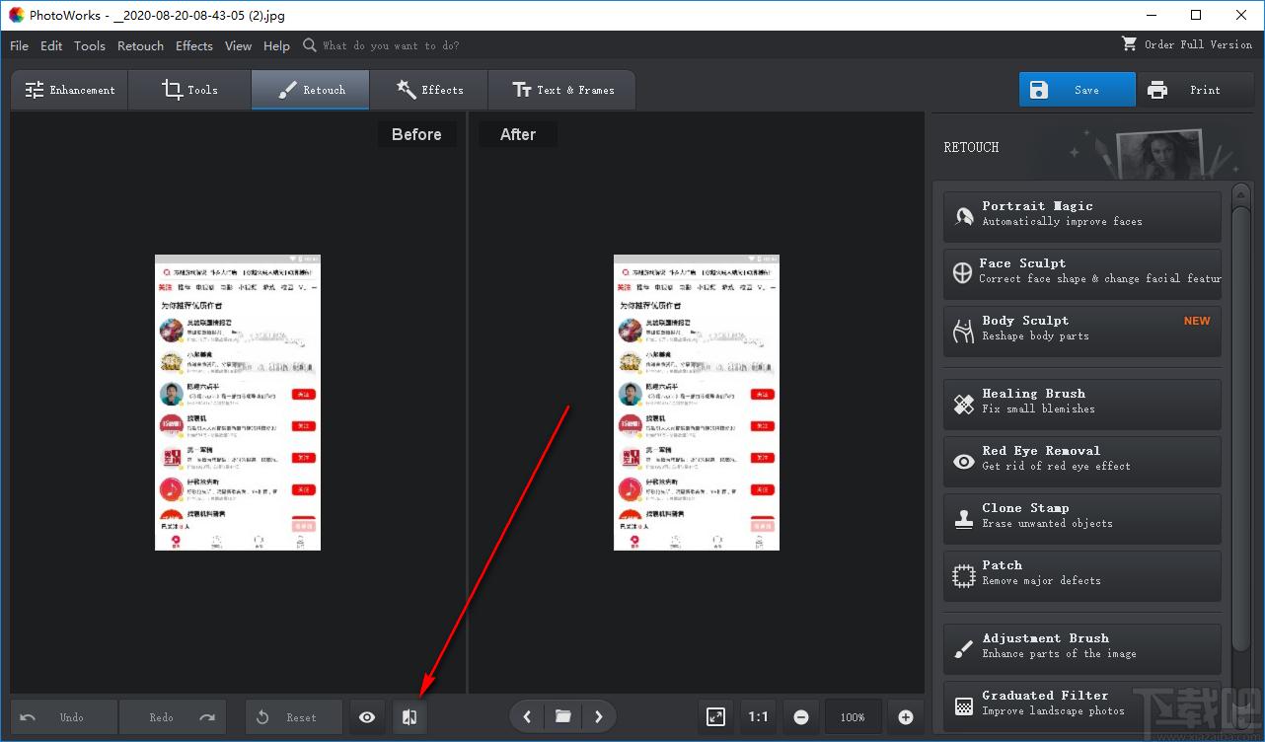Open the Text & Frames tab
The width and height of the screenshot is (1265, 742).
coord(562,90)
